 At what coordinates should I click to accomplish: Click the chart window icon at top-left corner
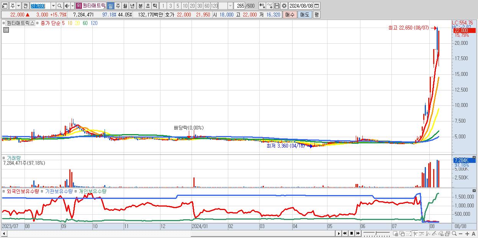(5, 6)
